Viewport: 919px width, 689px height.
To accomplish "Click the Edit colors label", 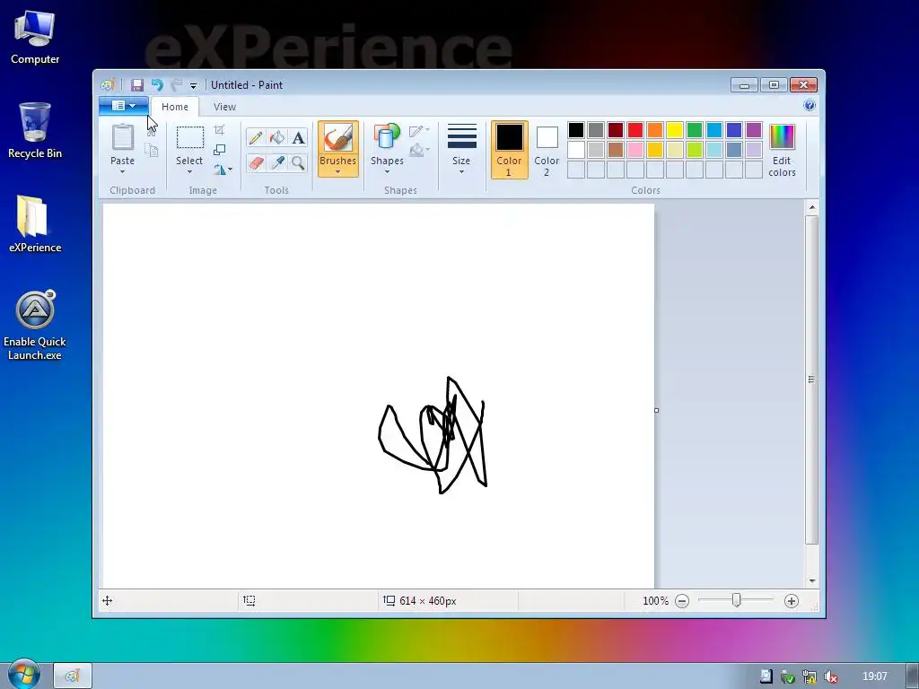I will (782, 166).
